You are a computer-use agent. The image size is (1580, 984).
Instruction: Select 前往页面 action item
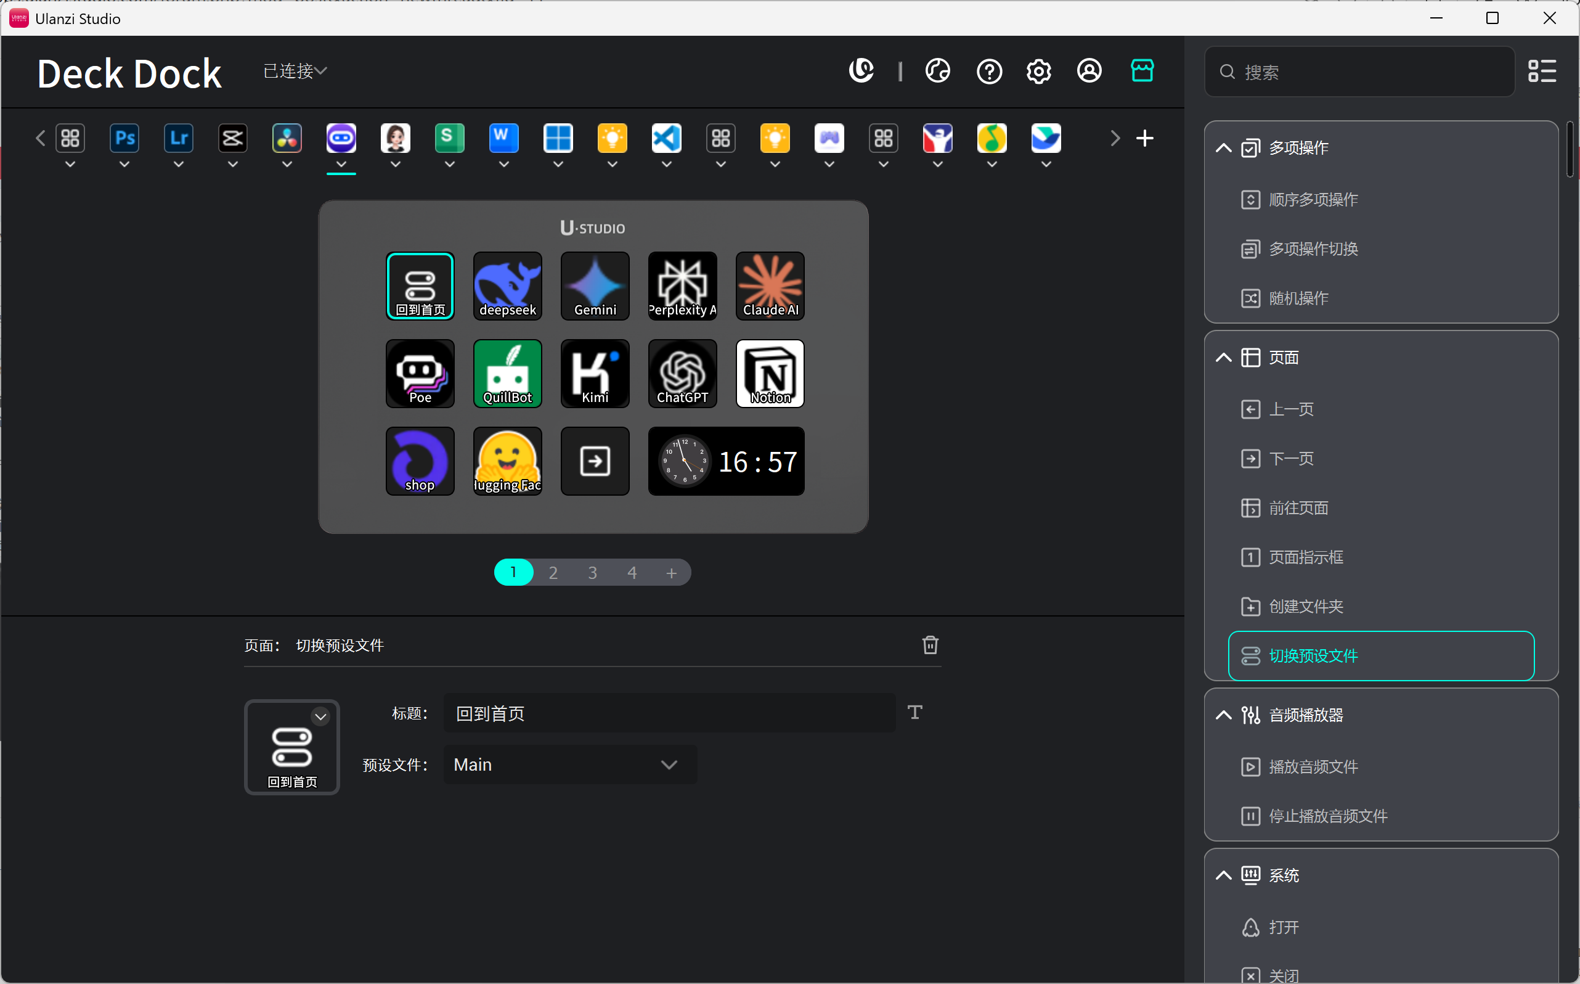point(1298,507)
